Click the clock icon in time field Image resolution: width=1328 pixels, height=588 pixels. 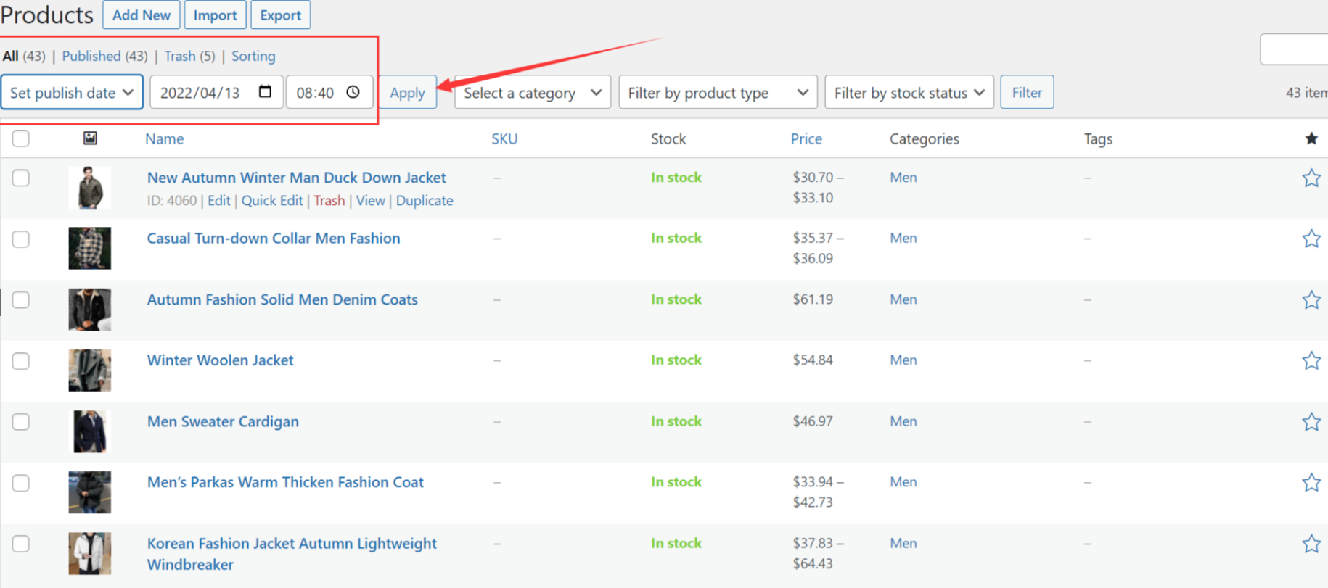353,92
